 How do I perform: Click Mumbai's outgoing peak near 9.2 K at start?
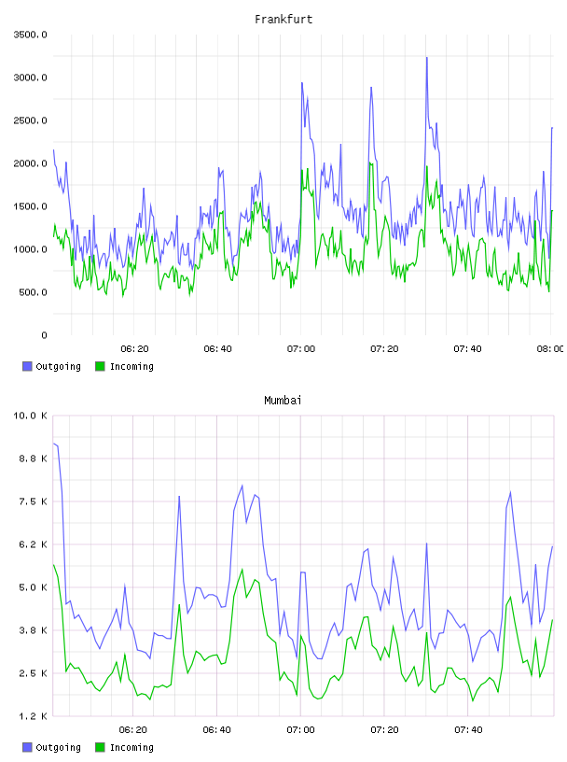55,444
